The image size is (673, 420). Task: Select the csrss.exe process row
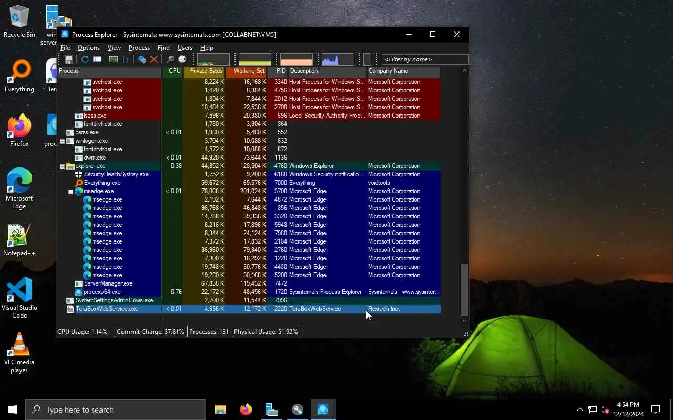pyautogui.click(x=249, y=132)
